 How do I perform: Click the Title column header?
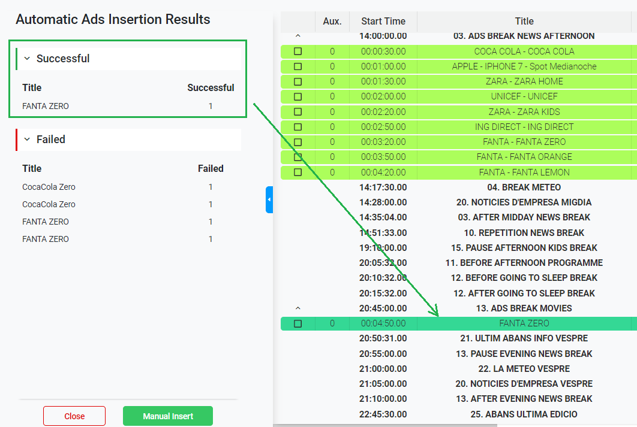point(524,22)
